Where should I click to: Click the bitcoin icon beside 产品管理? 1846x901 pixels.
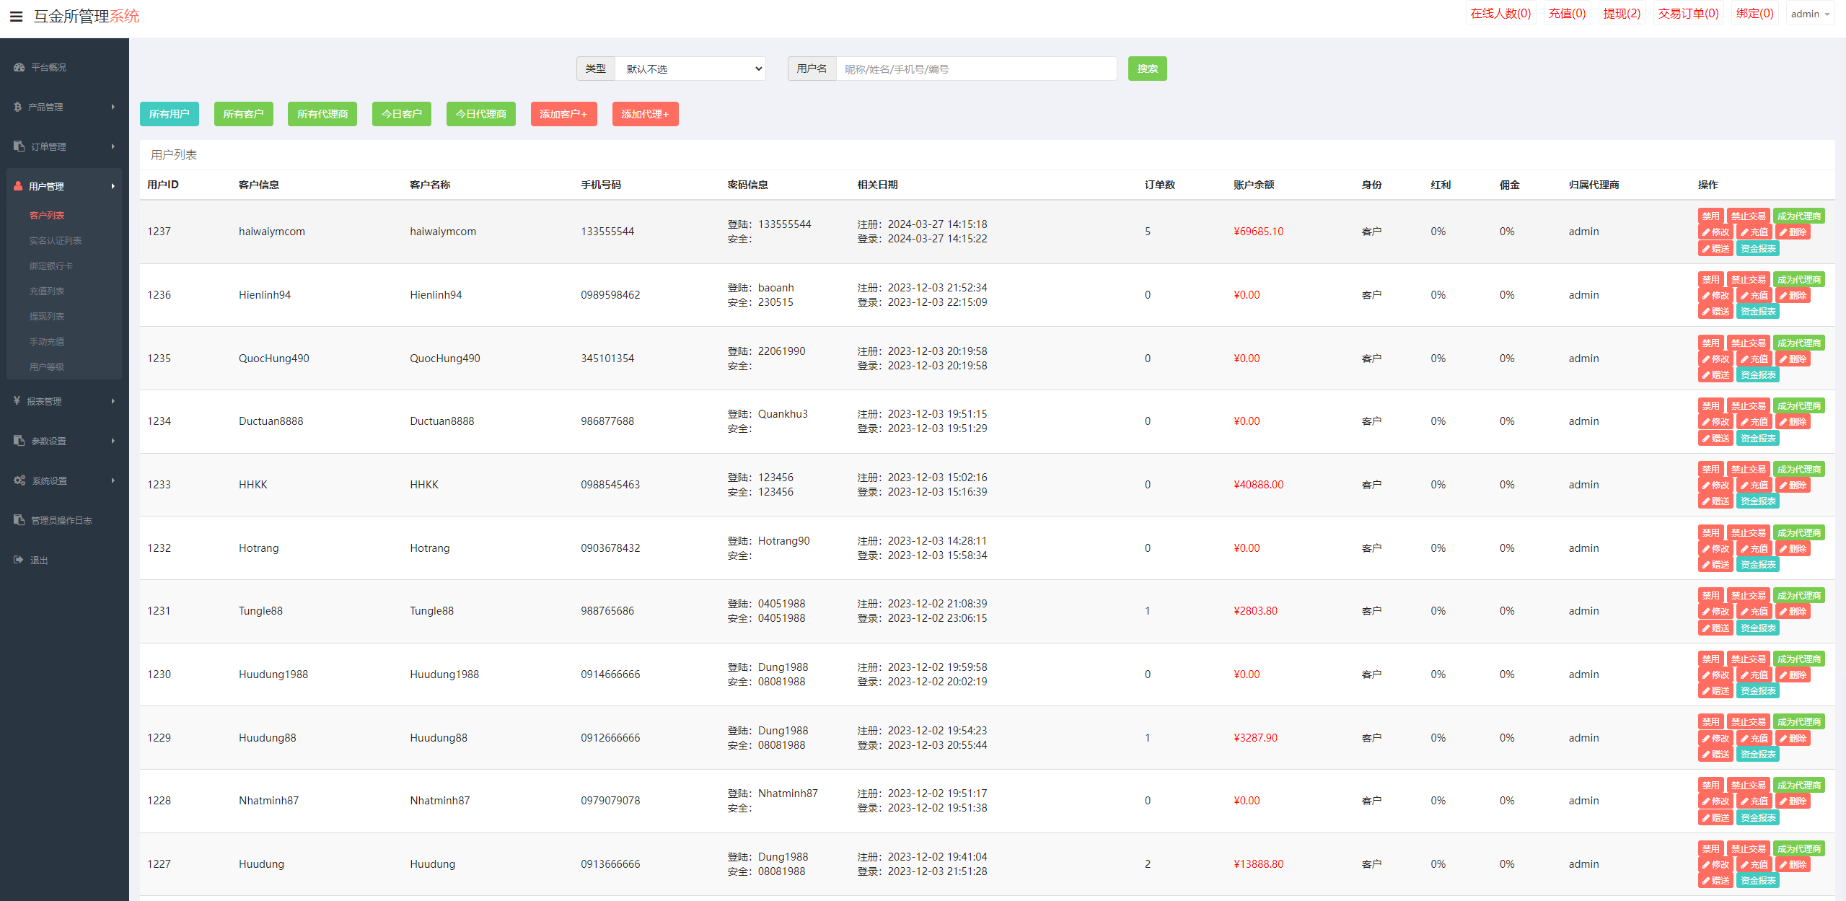click(18, 107)
